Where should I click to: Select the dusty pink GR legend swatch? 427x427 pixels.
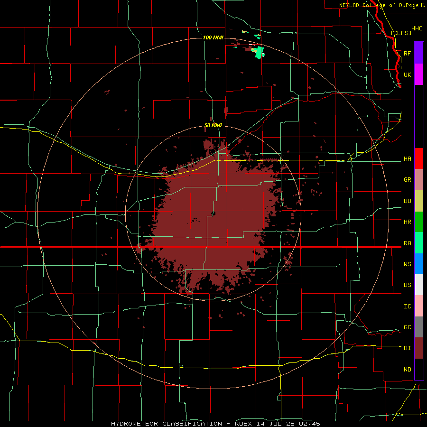coord(419,180)
